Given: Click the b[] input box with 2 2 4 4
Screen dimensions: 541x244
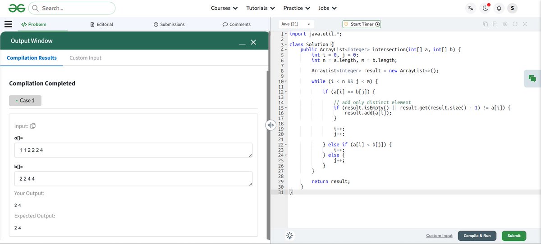Looking at the screenshot, I should click(133, 179).
